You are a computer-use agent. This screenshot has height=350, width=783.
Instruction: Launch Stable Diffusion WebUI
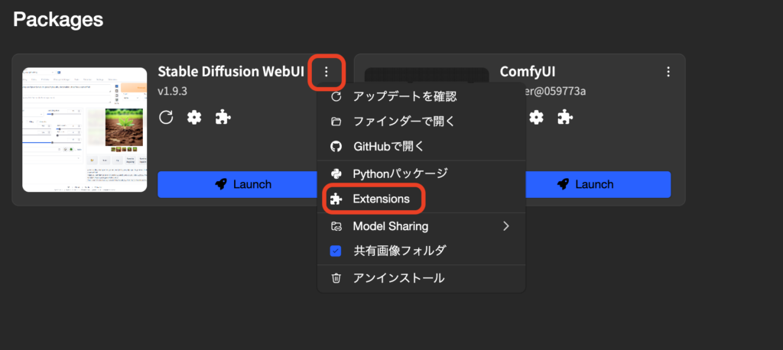click(x=236, y=184)
